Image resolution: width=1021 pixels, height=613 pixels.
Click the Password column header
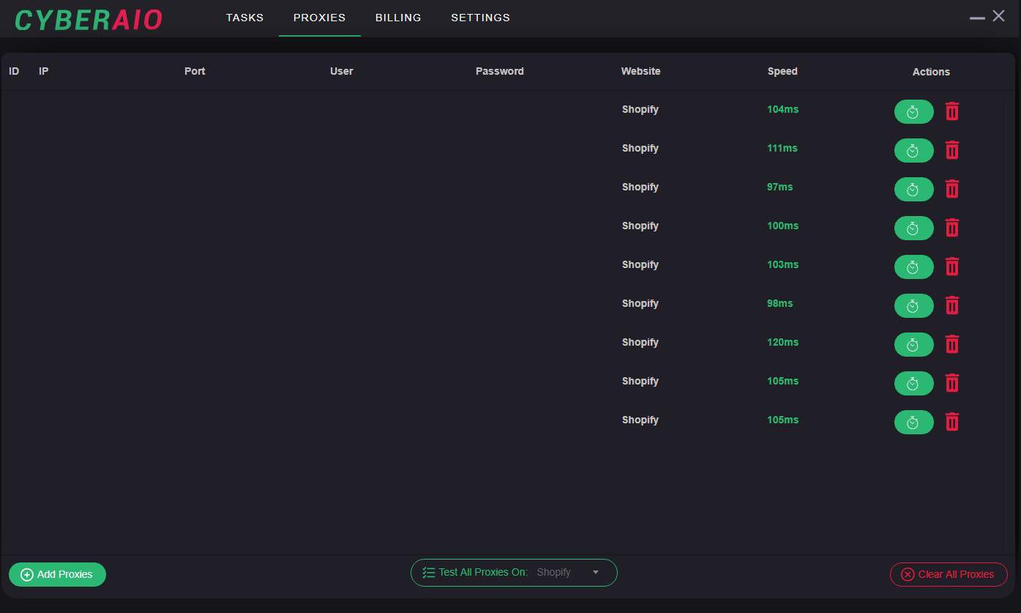(499, 72)
